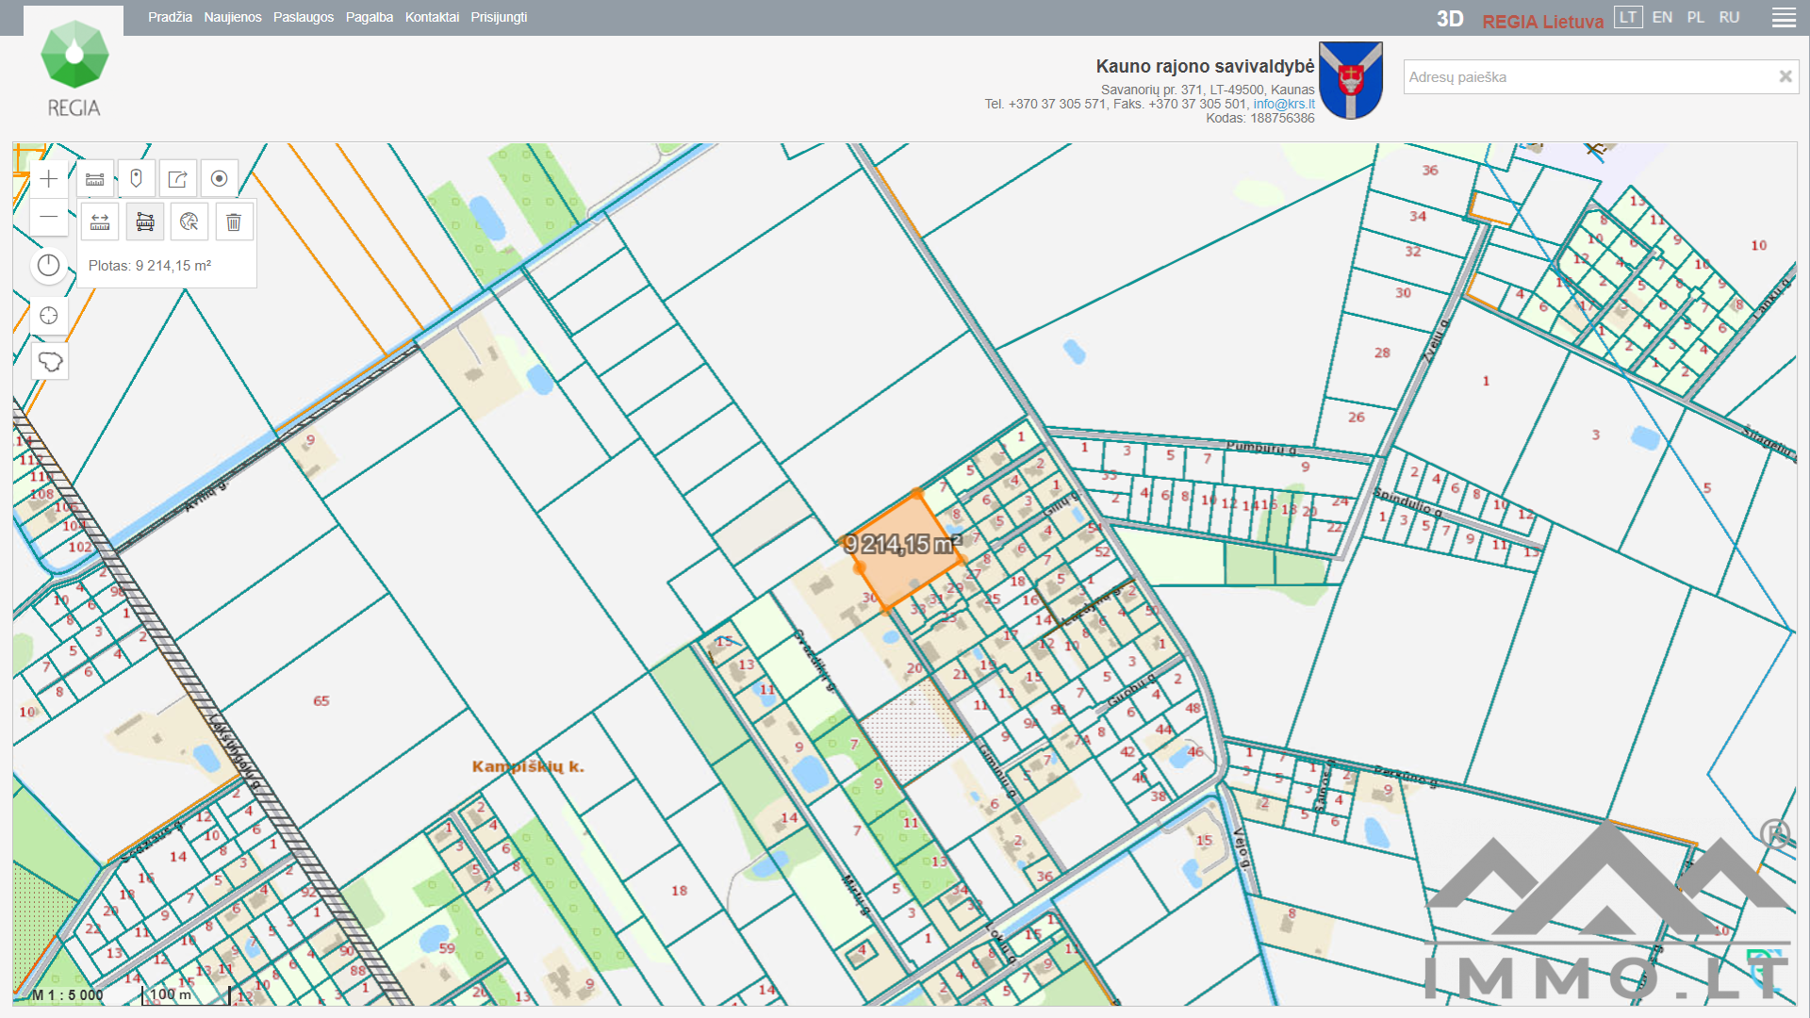Open the Paslaugos menu item
This screenshot has width=1810, height=1018.
tap(304, 17)
